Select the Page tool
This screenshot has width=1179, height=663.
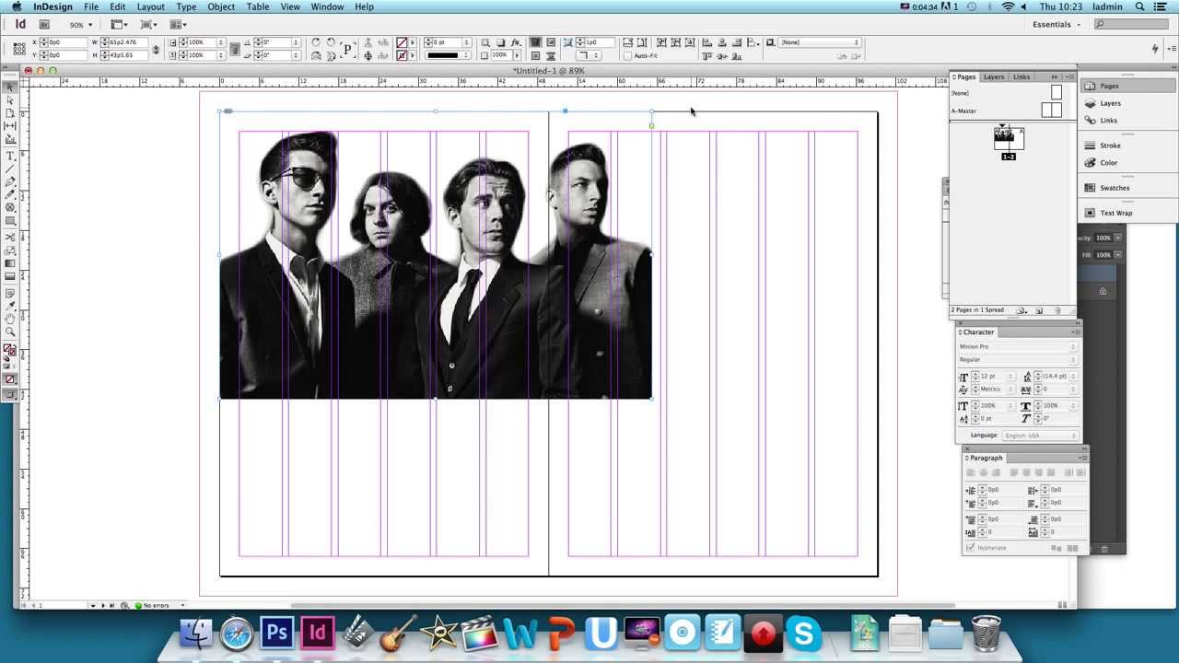[x=10, y=113]
